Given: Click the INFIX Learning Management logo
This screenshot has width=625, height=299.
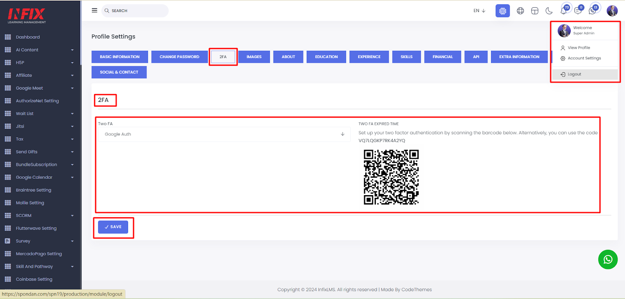Looking at the screenshot, I should tap(27, 16).
